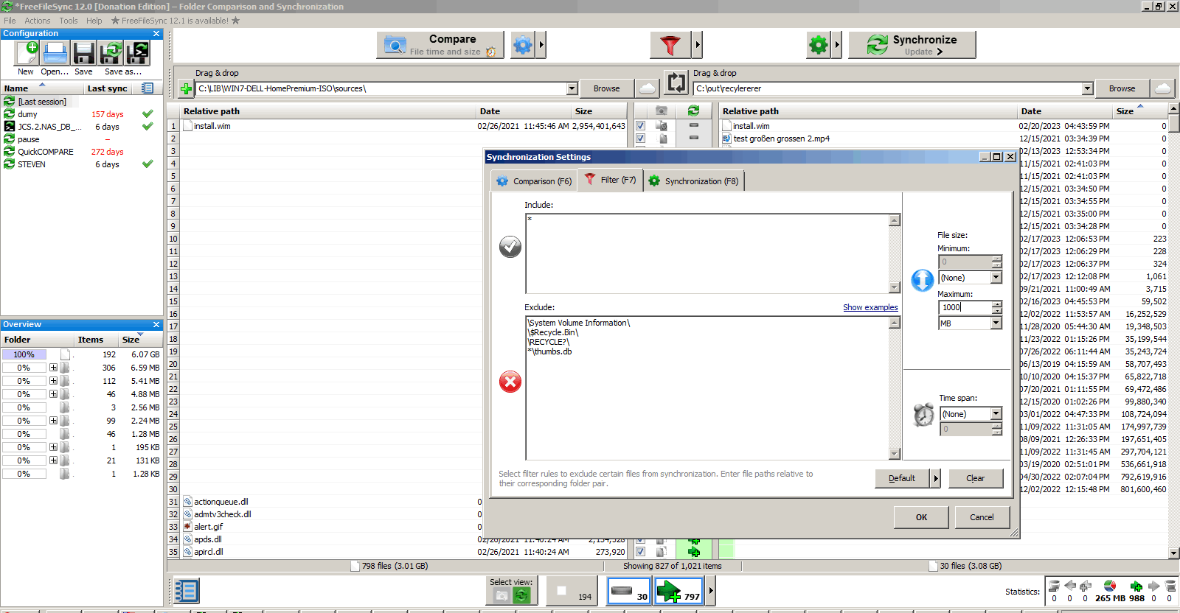This screenshot has height=613, width=1180.
Task: Toggle equal items view showing 194
Action: pos(572,591)
